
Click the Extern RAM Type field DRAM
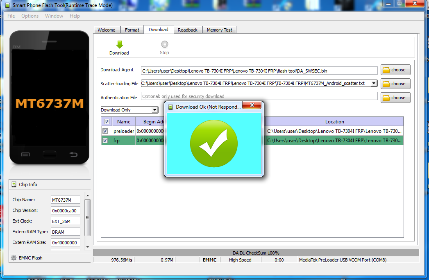[66, 232]
